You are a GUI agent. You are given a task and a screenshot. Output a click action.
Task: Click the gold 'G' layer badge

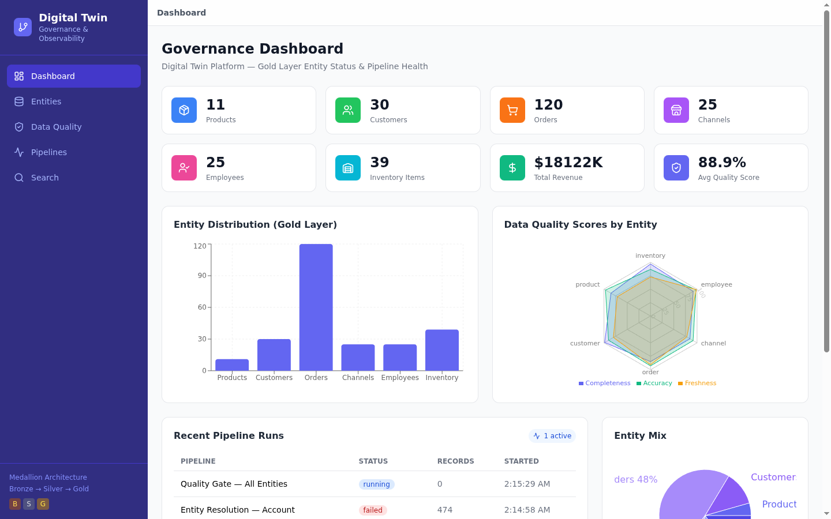[43, 504]
